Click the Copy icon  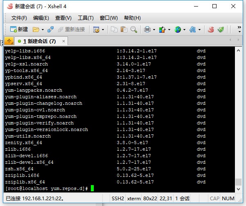pos(114,29)
